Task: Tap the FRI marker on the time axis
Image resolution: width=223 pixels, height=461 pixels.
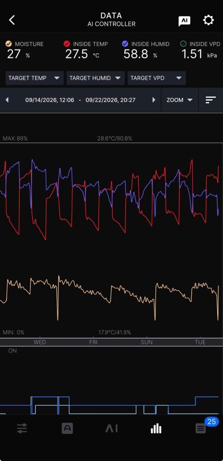Action: point(93,342)
